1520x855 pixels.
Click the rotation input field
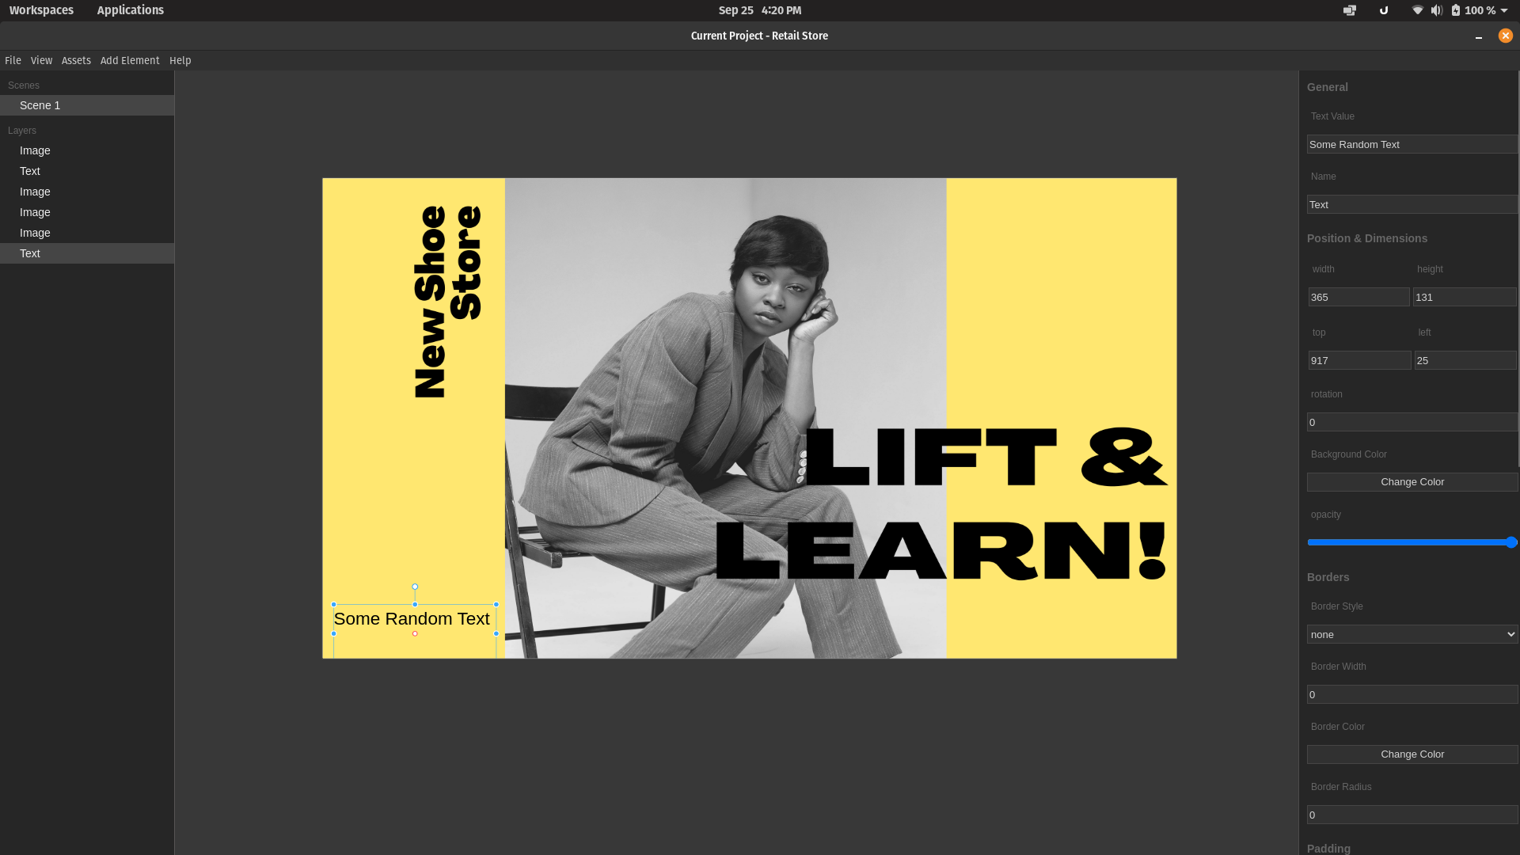click(x=1412, y=422)
